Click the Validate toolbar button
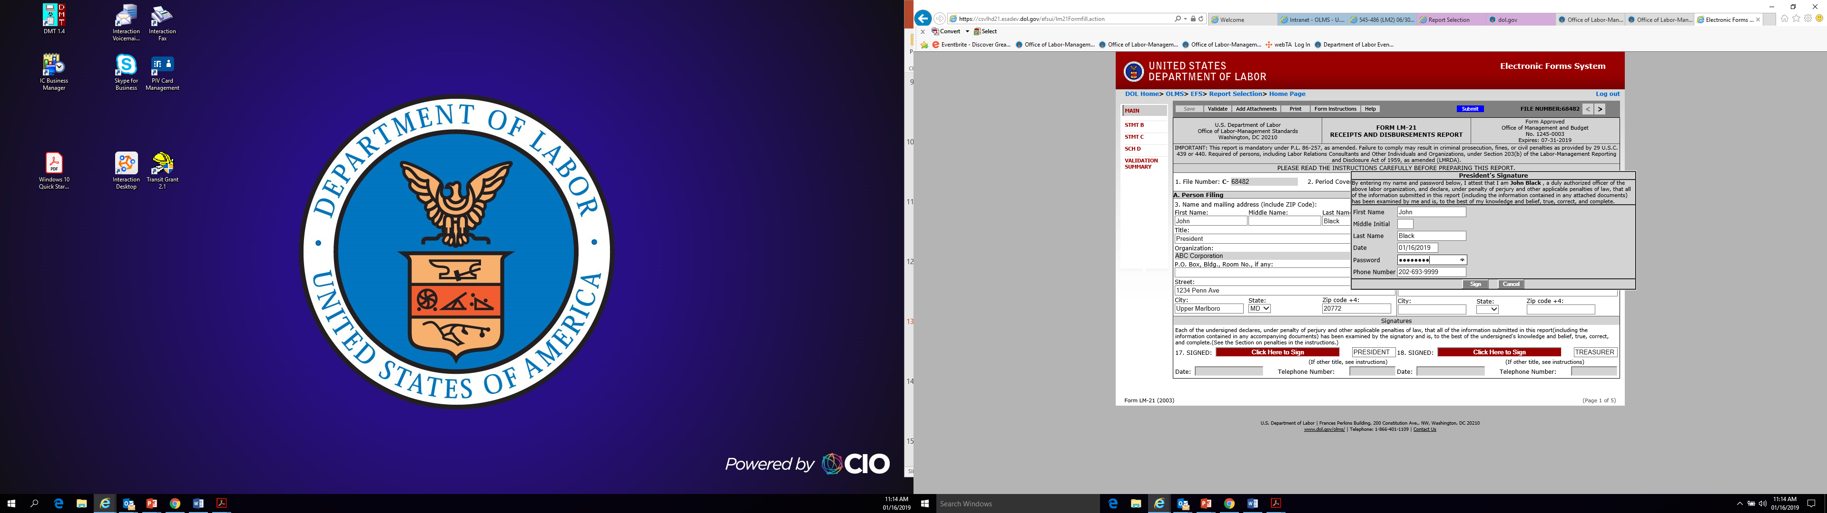The height and width of the screenshot is (513, 1827). 1217,109
